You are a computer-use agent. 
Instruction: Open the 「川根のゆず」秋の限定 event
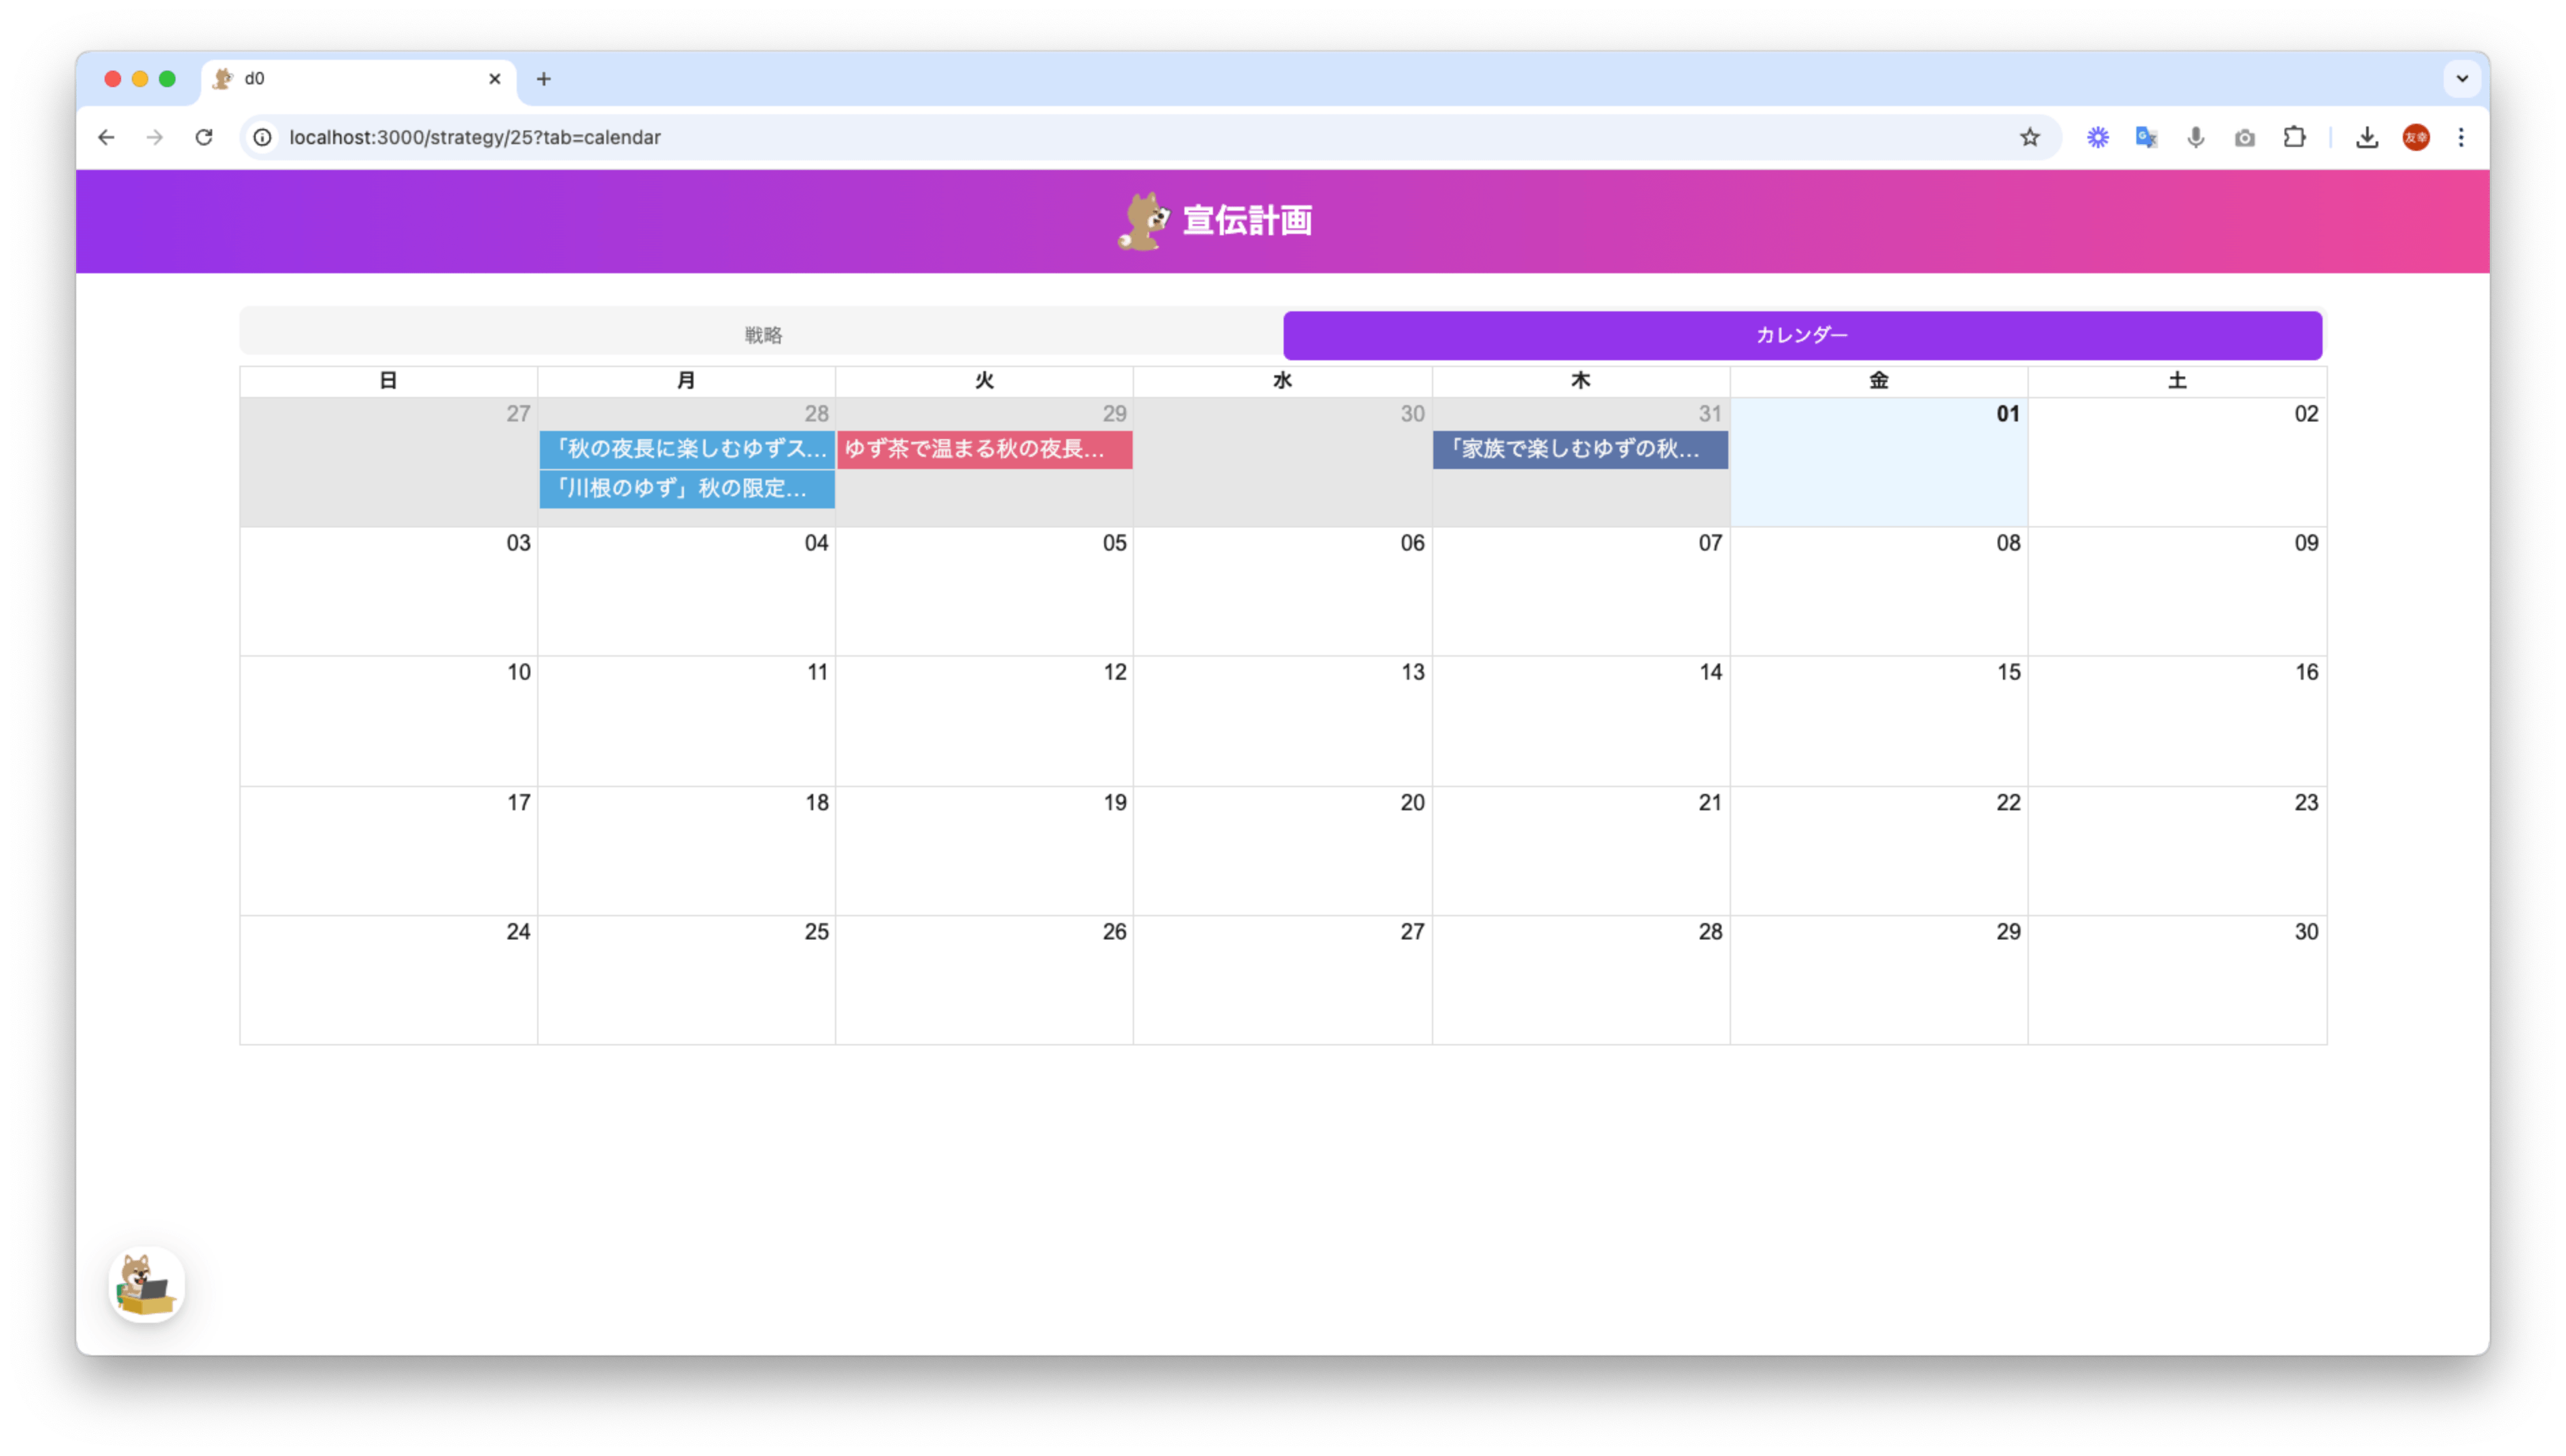tap(686, 489)
